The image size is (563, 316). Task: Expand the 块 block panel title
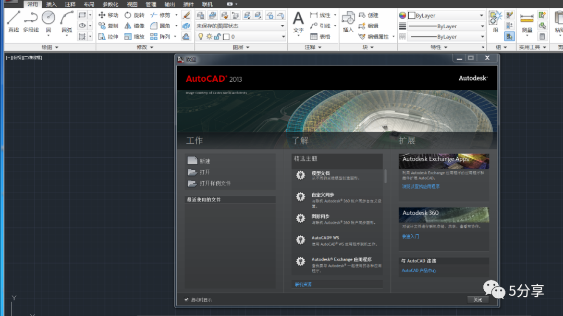pyautogui.click(x=368, y=47)
